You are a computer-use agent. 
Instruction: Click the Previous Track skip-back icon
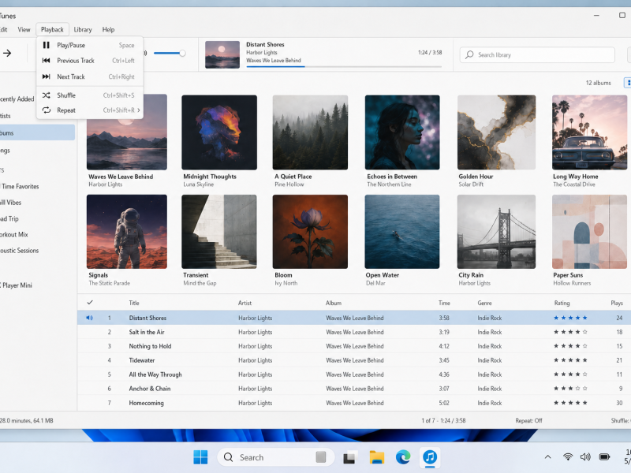point(47,61)
